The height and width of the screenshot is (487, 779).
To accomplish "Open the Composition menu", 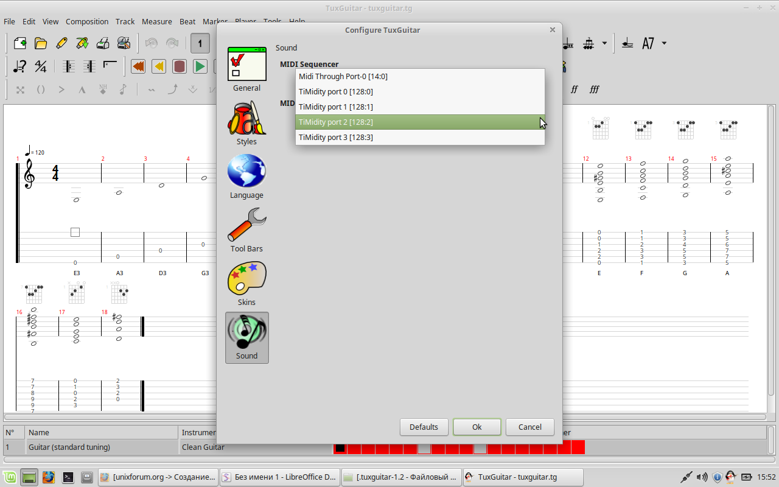I will [x=87, y=21].
